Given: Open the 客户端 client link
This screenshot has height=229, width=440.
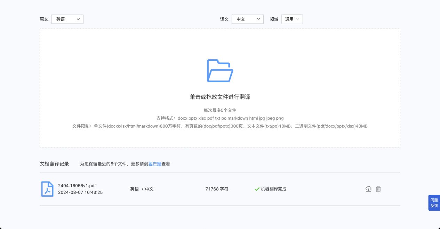Looking at the screenshot, I should pyautogui.click(x=155, y=164).
